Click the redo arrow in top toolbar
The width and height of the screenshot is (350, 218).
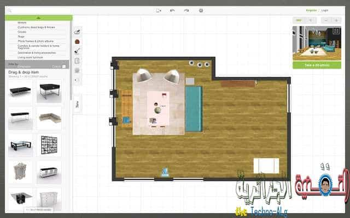coord(186,10)
